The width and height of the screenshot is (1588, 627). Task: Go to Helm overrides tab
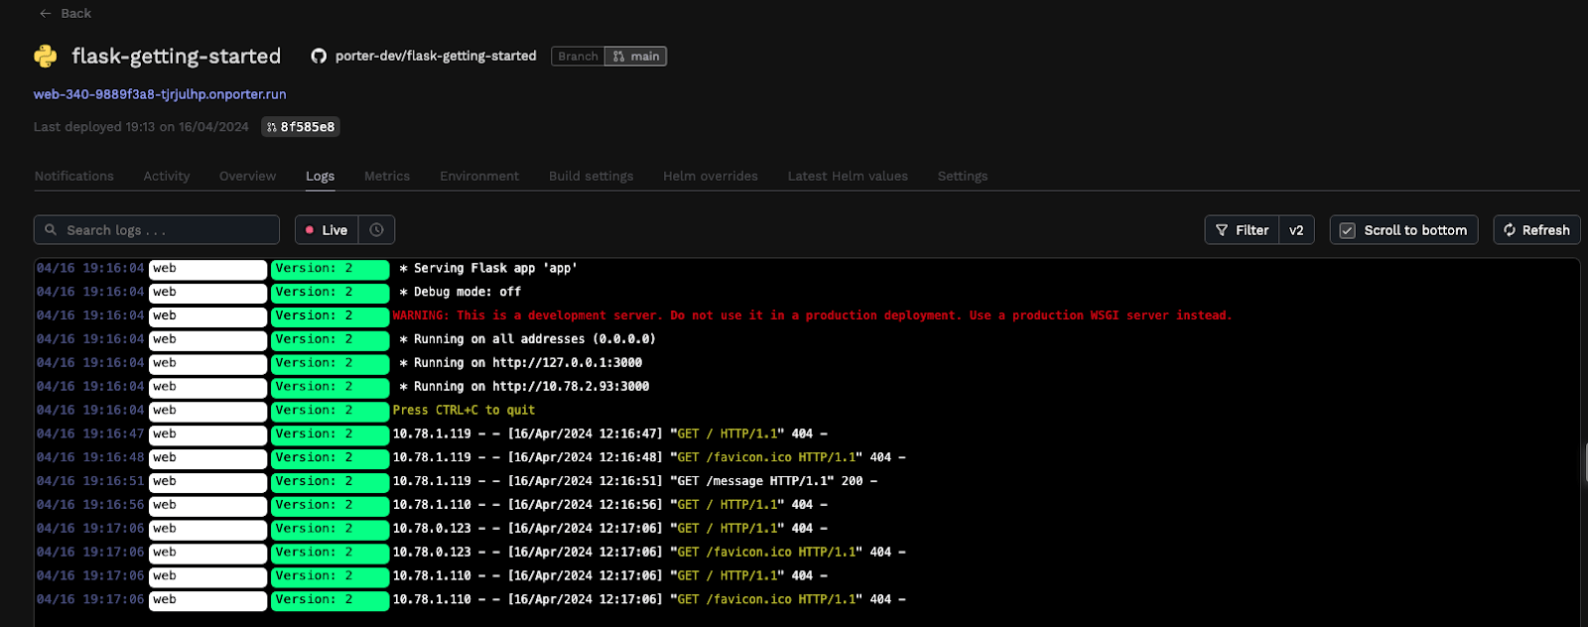(711, 177)
